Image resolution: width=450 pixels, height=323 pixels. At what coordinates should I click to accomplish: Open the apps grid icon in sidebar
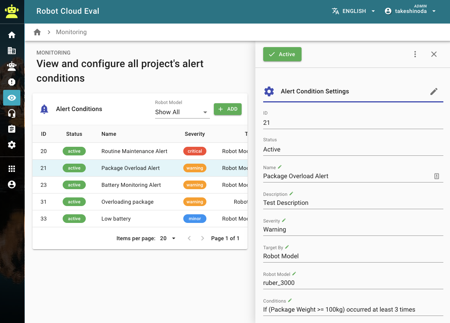click(x=12, y=169)
